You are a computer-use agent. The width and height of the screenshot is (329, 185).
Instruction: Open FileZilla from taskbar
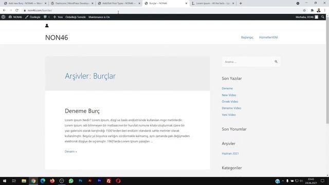(108, 181)
